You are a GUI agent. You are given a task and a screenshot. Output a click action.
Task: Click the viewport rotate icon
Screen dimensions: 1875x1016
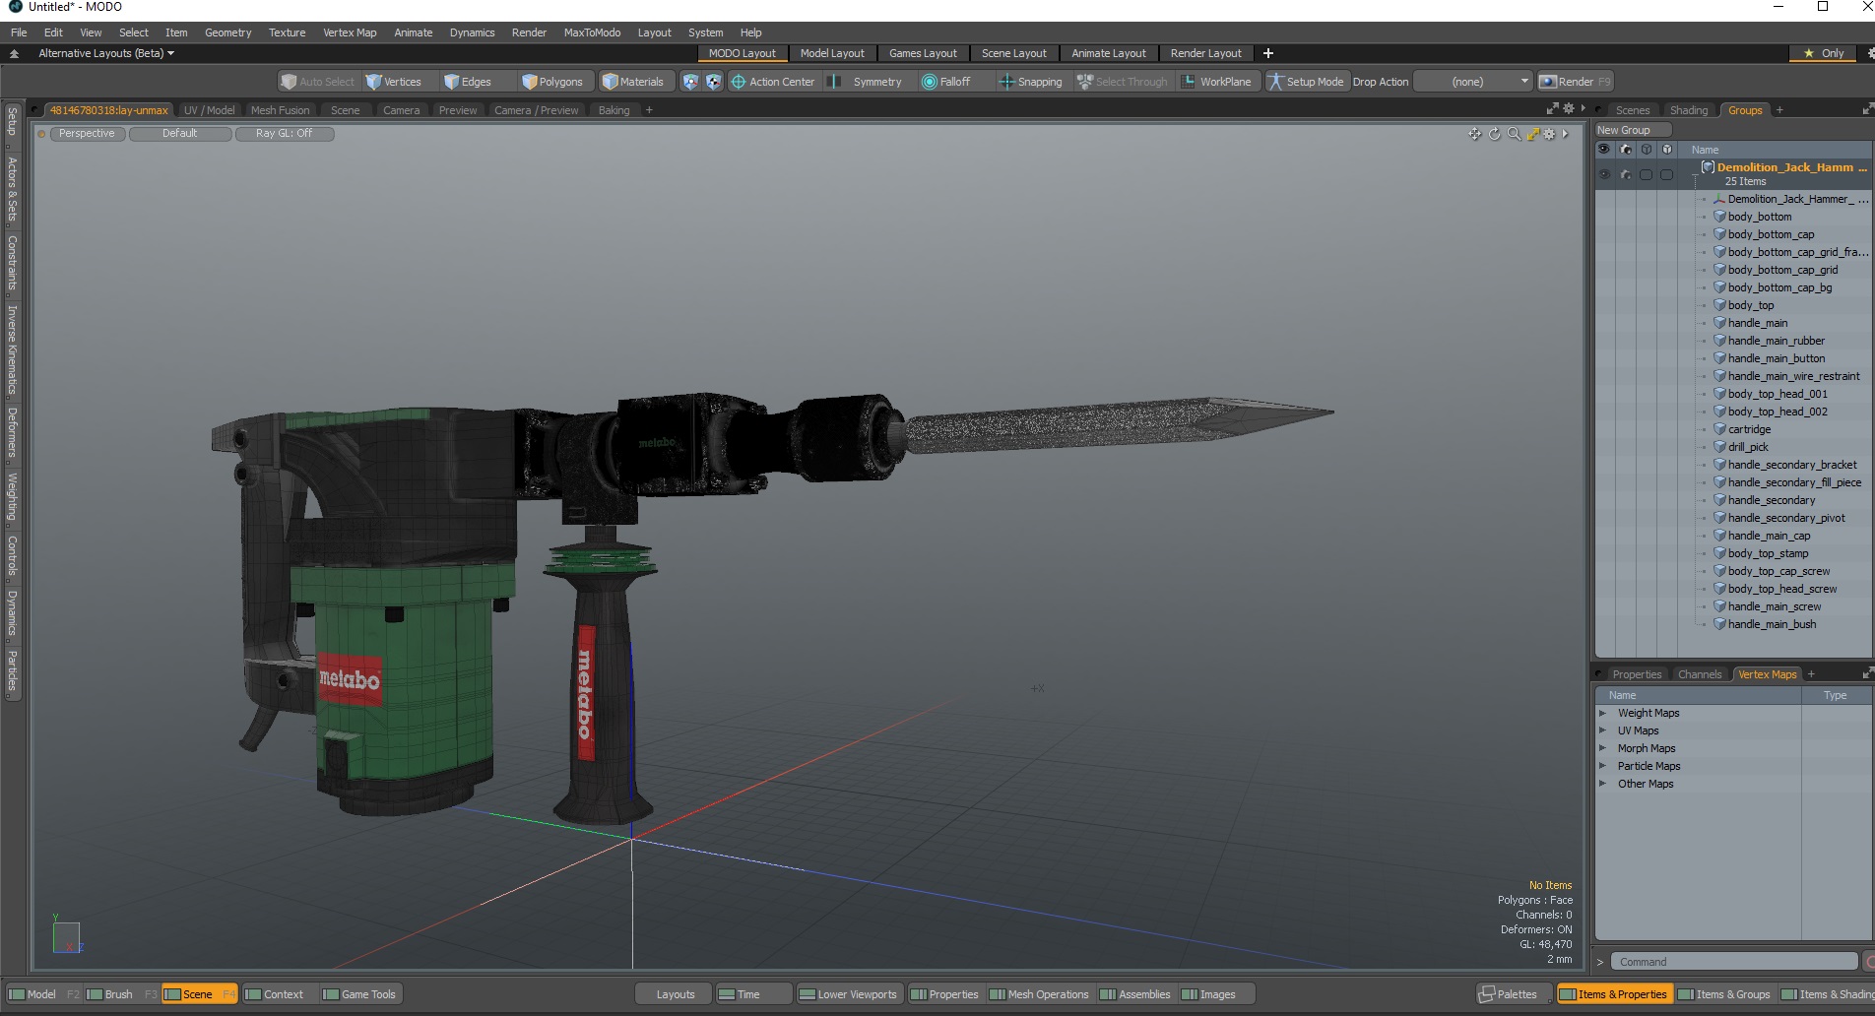[x=1494, y=134]
